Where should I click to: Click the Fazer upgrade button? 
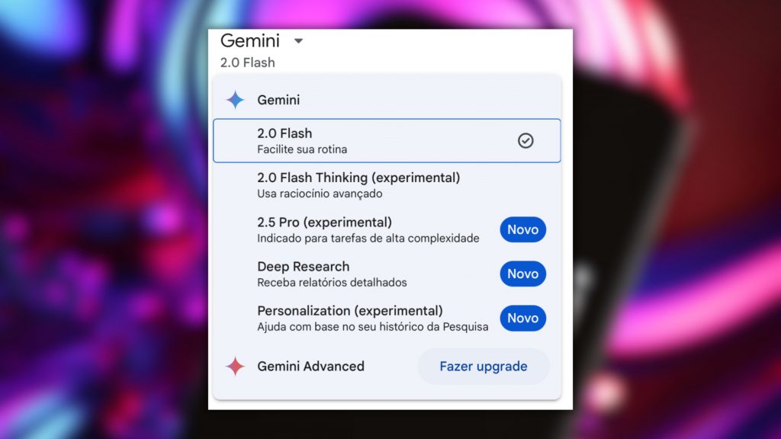[x=483, y=367]
